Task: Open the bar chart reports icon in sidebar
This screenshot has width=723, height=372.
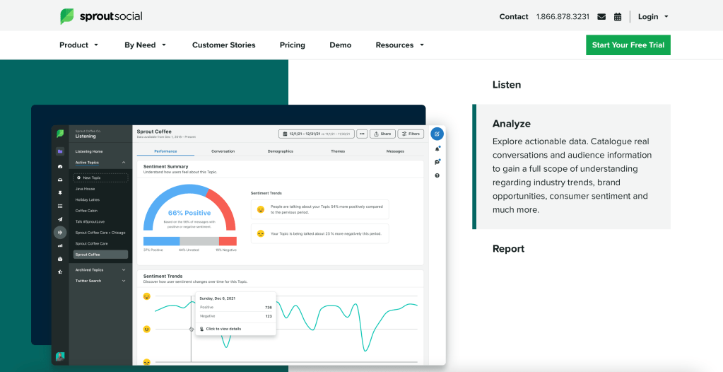Action: pyautogui.click(x=60, y=245)
